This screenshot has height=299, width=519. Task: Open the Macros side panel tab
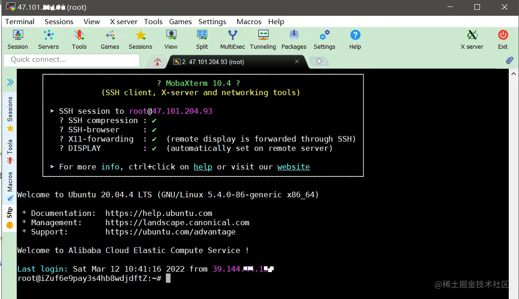click(x=10, y=186)
